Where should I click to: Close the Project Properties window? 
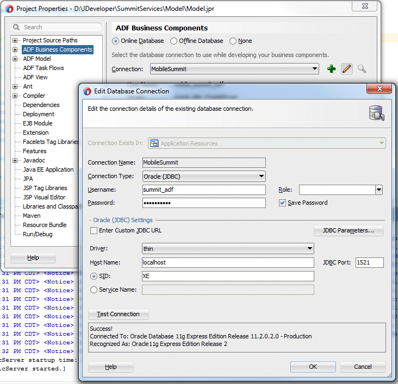[x=364, y=6]
